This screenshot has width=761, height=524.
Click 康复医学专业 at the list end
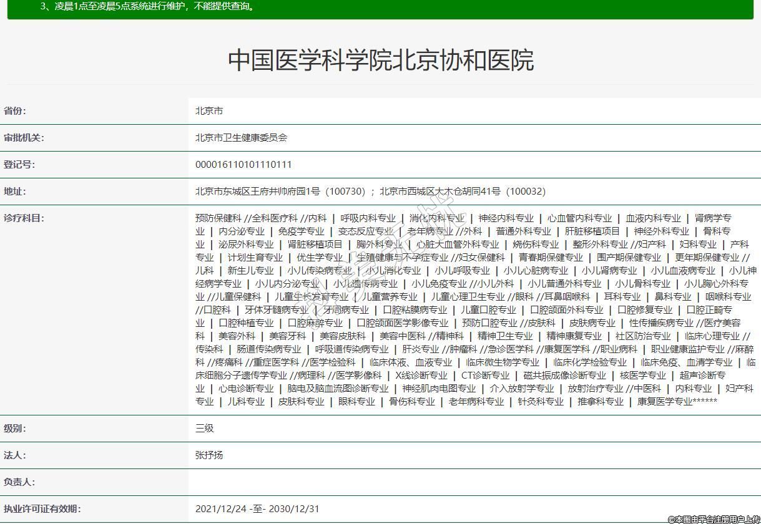click(664, 402)
